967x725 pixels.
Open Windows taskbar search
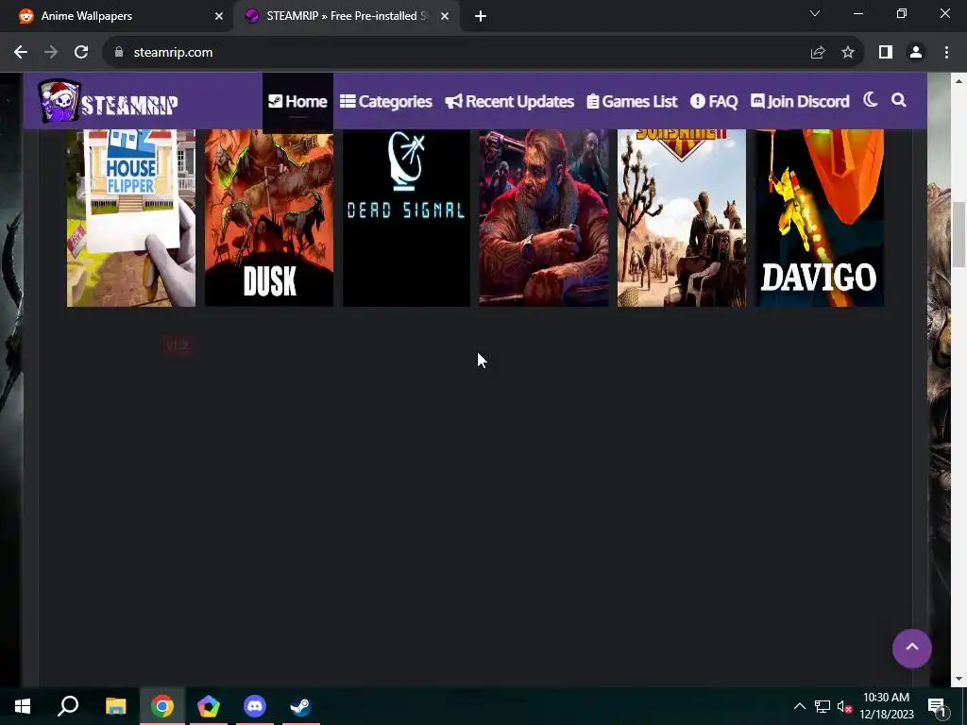point(68,706)
